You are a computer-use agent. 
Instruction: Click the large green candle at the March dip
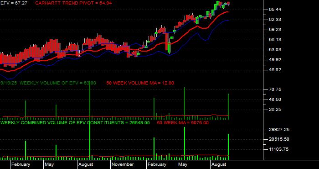[169, 48]
